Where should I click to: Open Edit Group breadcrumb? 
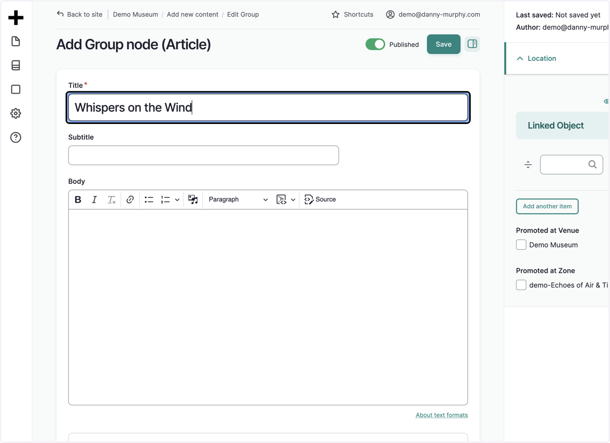click(243, 14)
